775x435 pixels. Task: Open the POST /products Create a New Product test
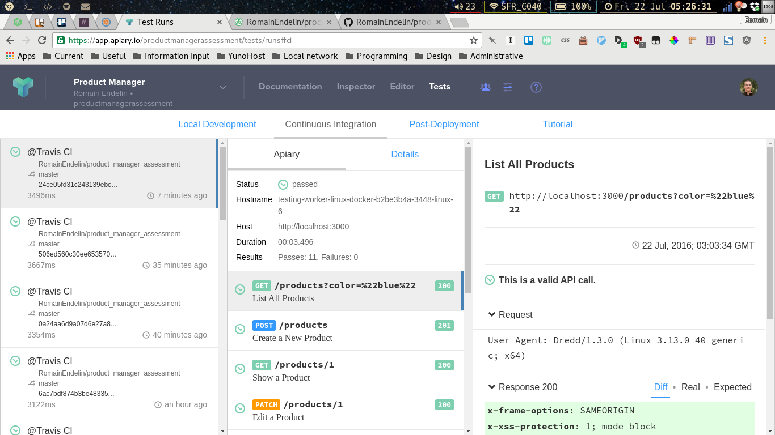coord(345,331)
